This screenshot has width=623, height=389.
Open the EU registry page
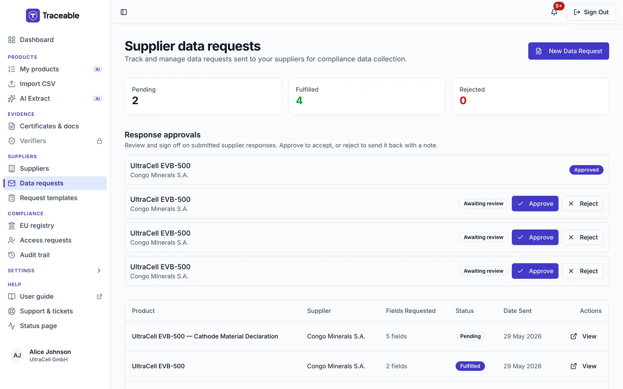click(x=55, y=226)
